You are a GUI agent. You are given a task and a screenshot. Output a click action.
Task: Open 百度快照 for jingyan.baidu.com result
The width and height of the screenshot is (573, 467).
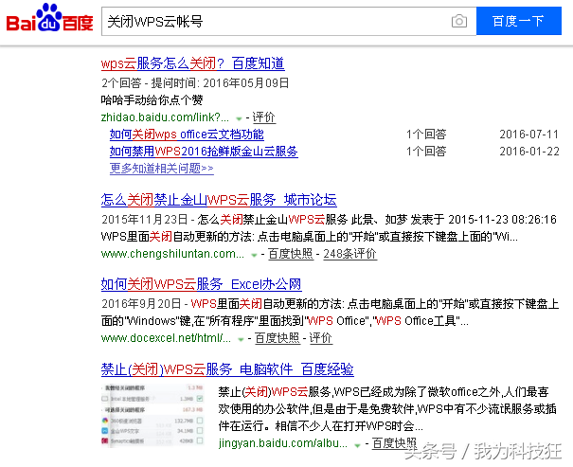pyautogui.click(x=394, y=443)
